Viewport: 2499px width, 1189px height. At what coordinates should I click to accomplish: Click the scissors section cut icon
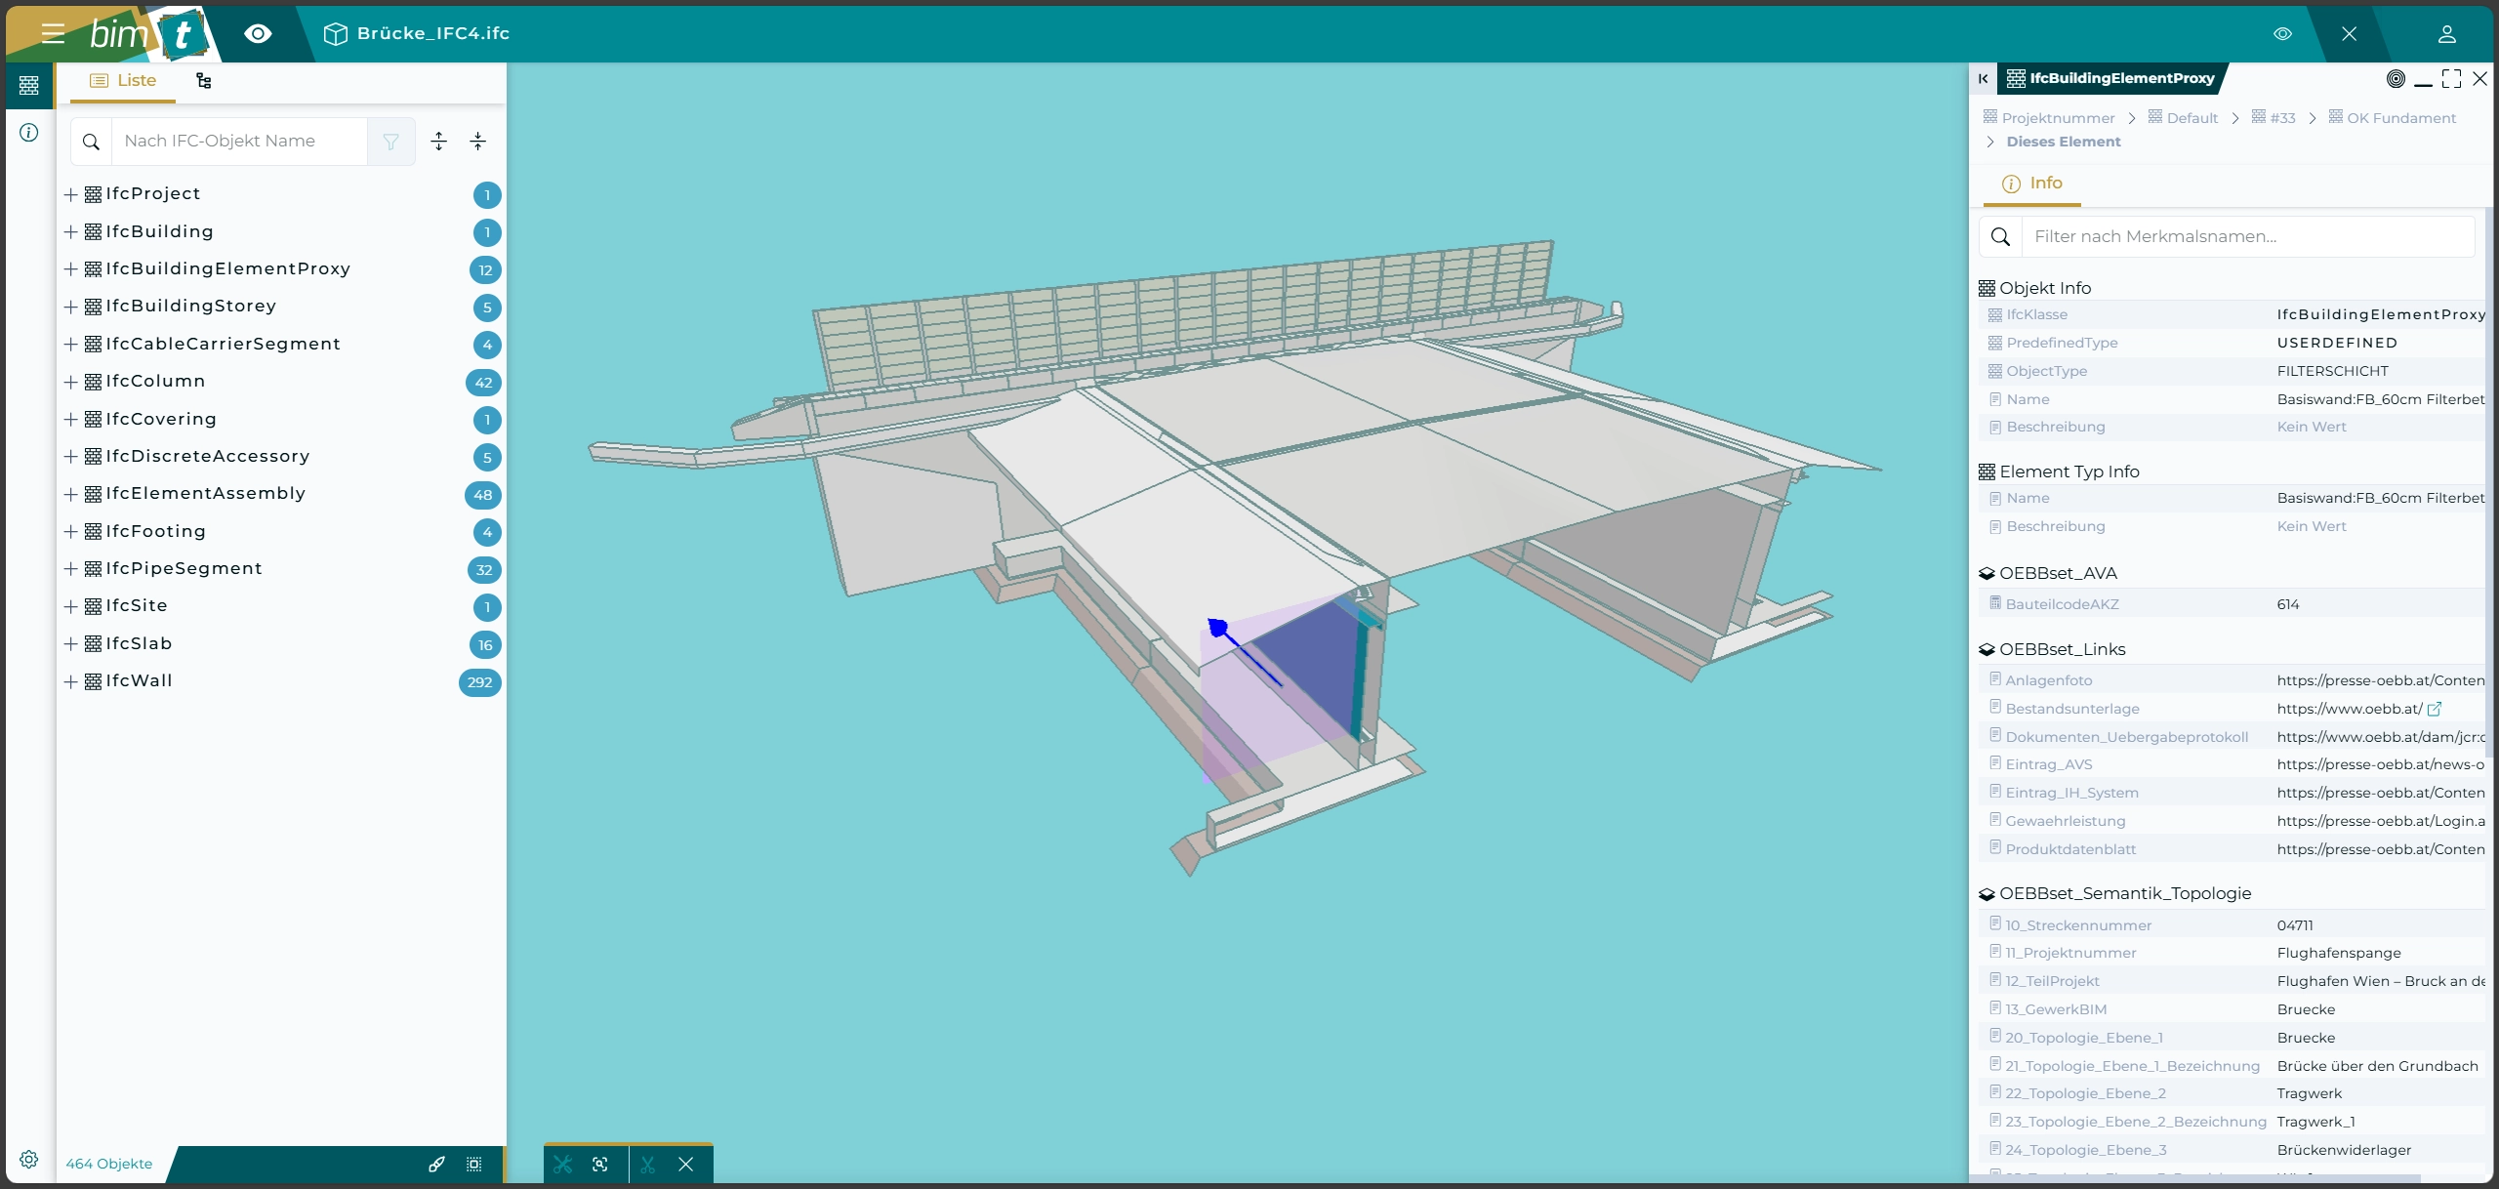(x=648, y=1164)
